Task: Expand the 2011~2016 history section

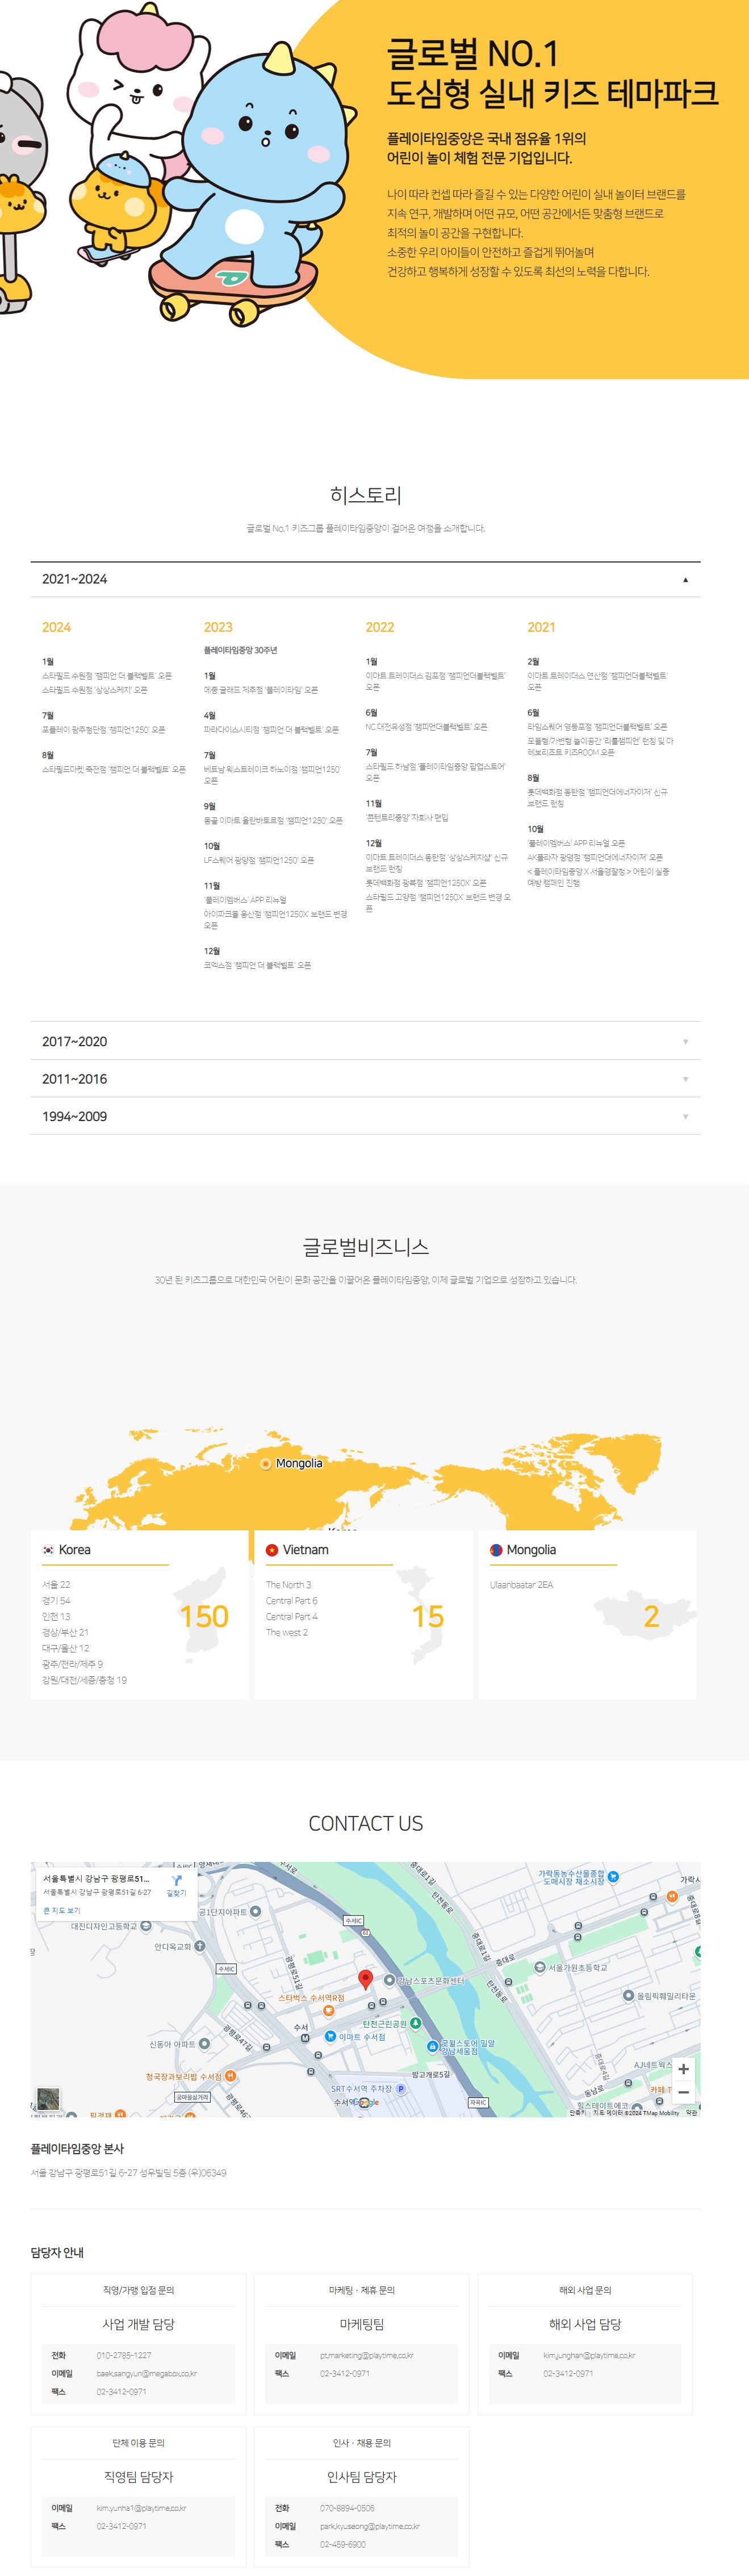Action: [685, 1079]
